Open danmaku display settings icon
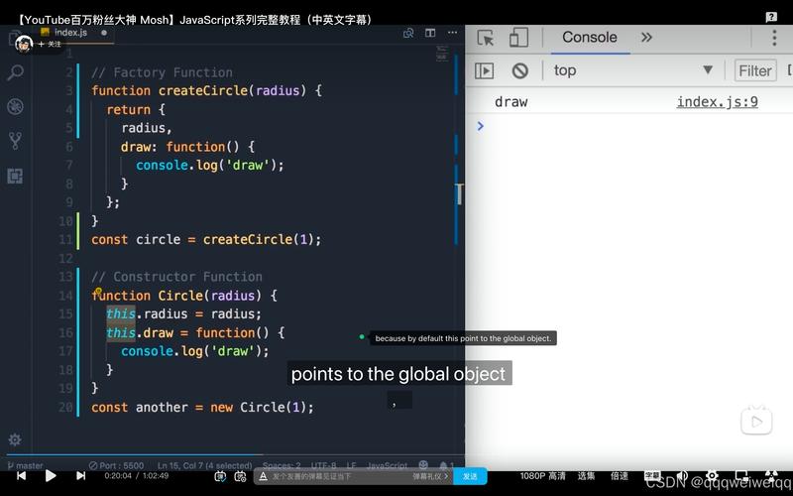The image size is (793, 496). [x=240, y=476]
